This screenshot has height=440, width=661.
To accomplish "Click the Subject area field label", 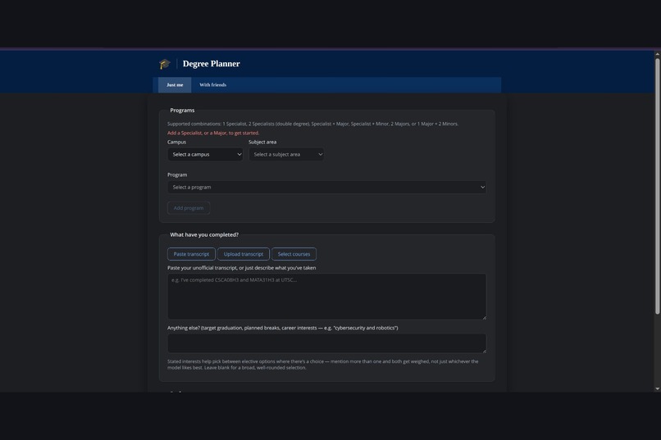I will point(262,143).
